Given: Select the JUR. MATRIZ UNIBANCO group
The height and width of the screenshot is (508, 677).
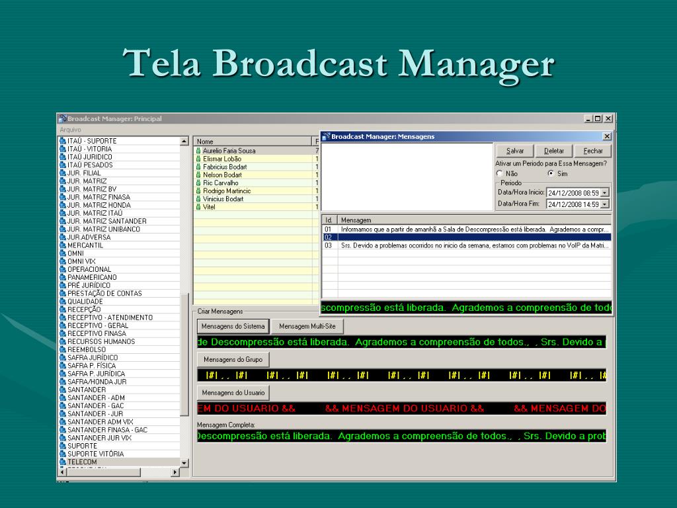Looking at the screenshot, I should coord(104,229).
